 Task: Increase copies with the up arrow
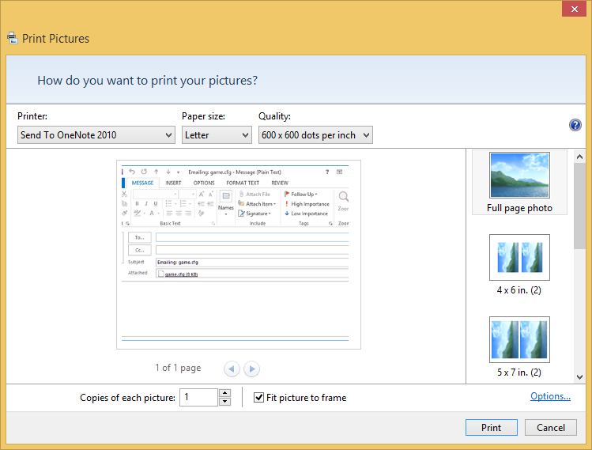pos(224,393)
